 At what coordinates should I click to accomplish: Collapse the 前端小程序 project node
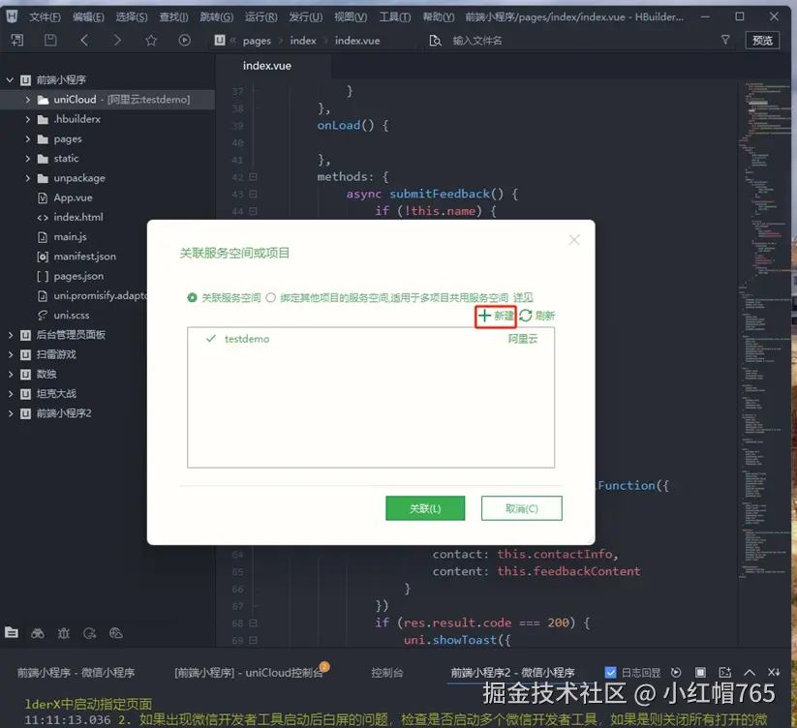coord(10,79)
